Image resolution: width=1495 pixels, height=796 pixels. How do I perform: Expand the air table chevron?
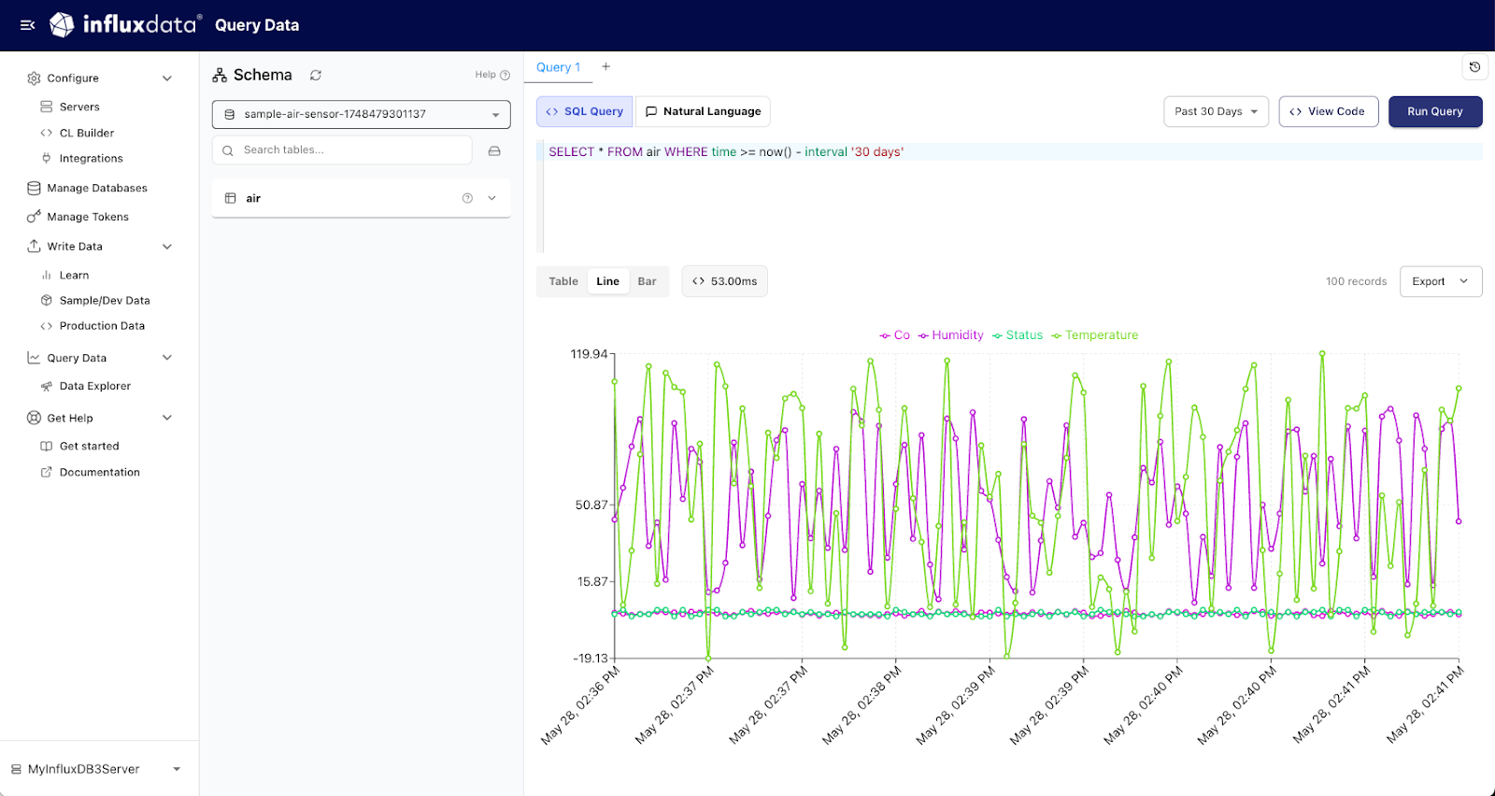click(x=491, y=198)
